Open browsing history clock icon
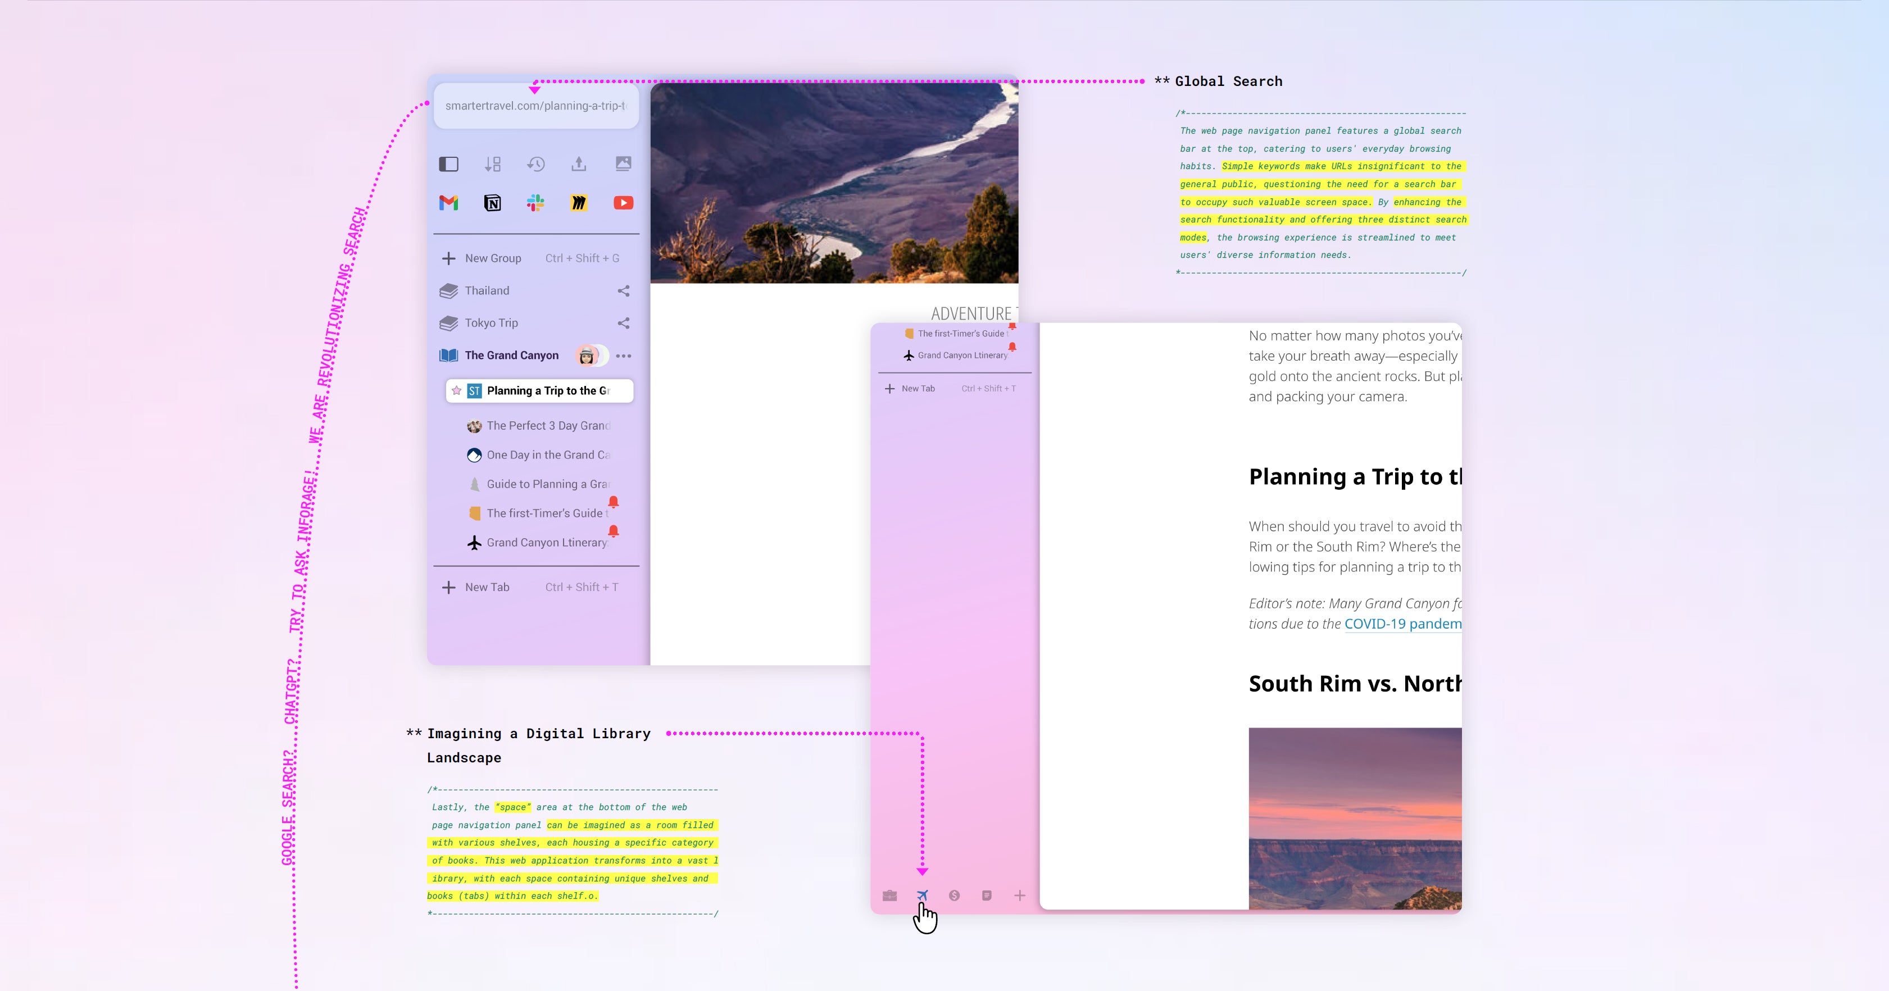This screenshot has width=1889, height=991. 536,164
